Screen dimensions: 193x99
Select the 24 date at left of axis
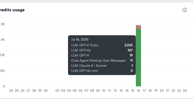(x=11, y=91)
